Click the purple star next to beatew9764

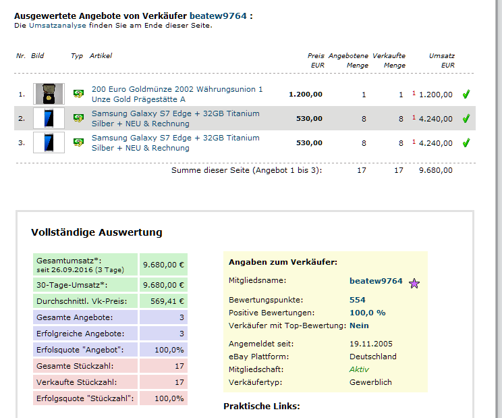tap(414, 284)
